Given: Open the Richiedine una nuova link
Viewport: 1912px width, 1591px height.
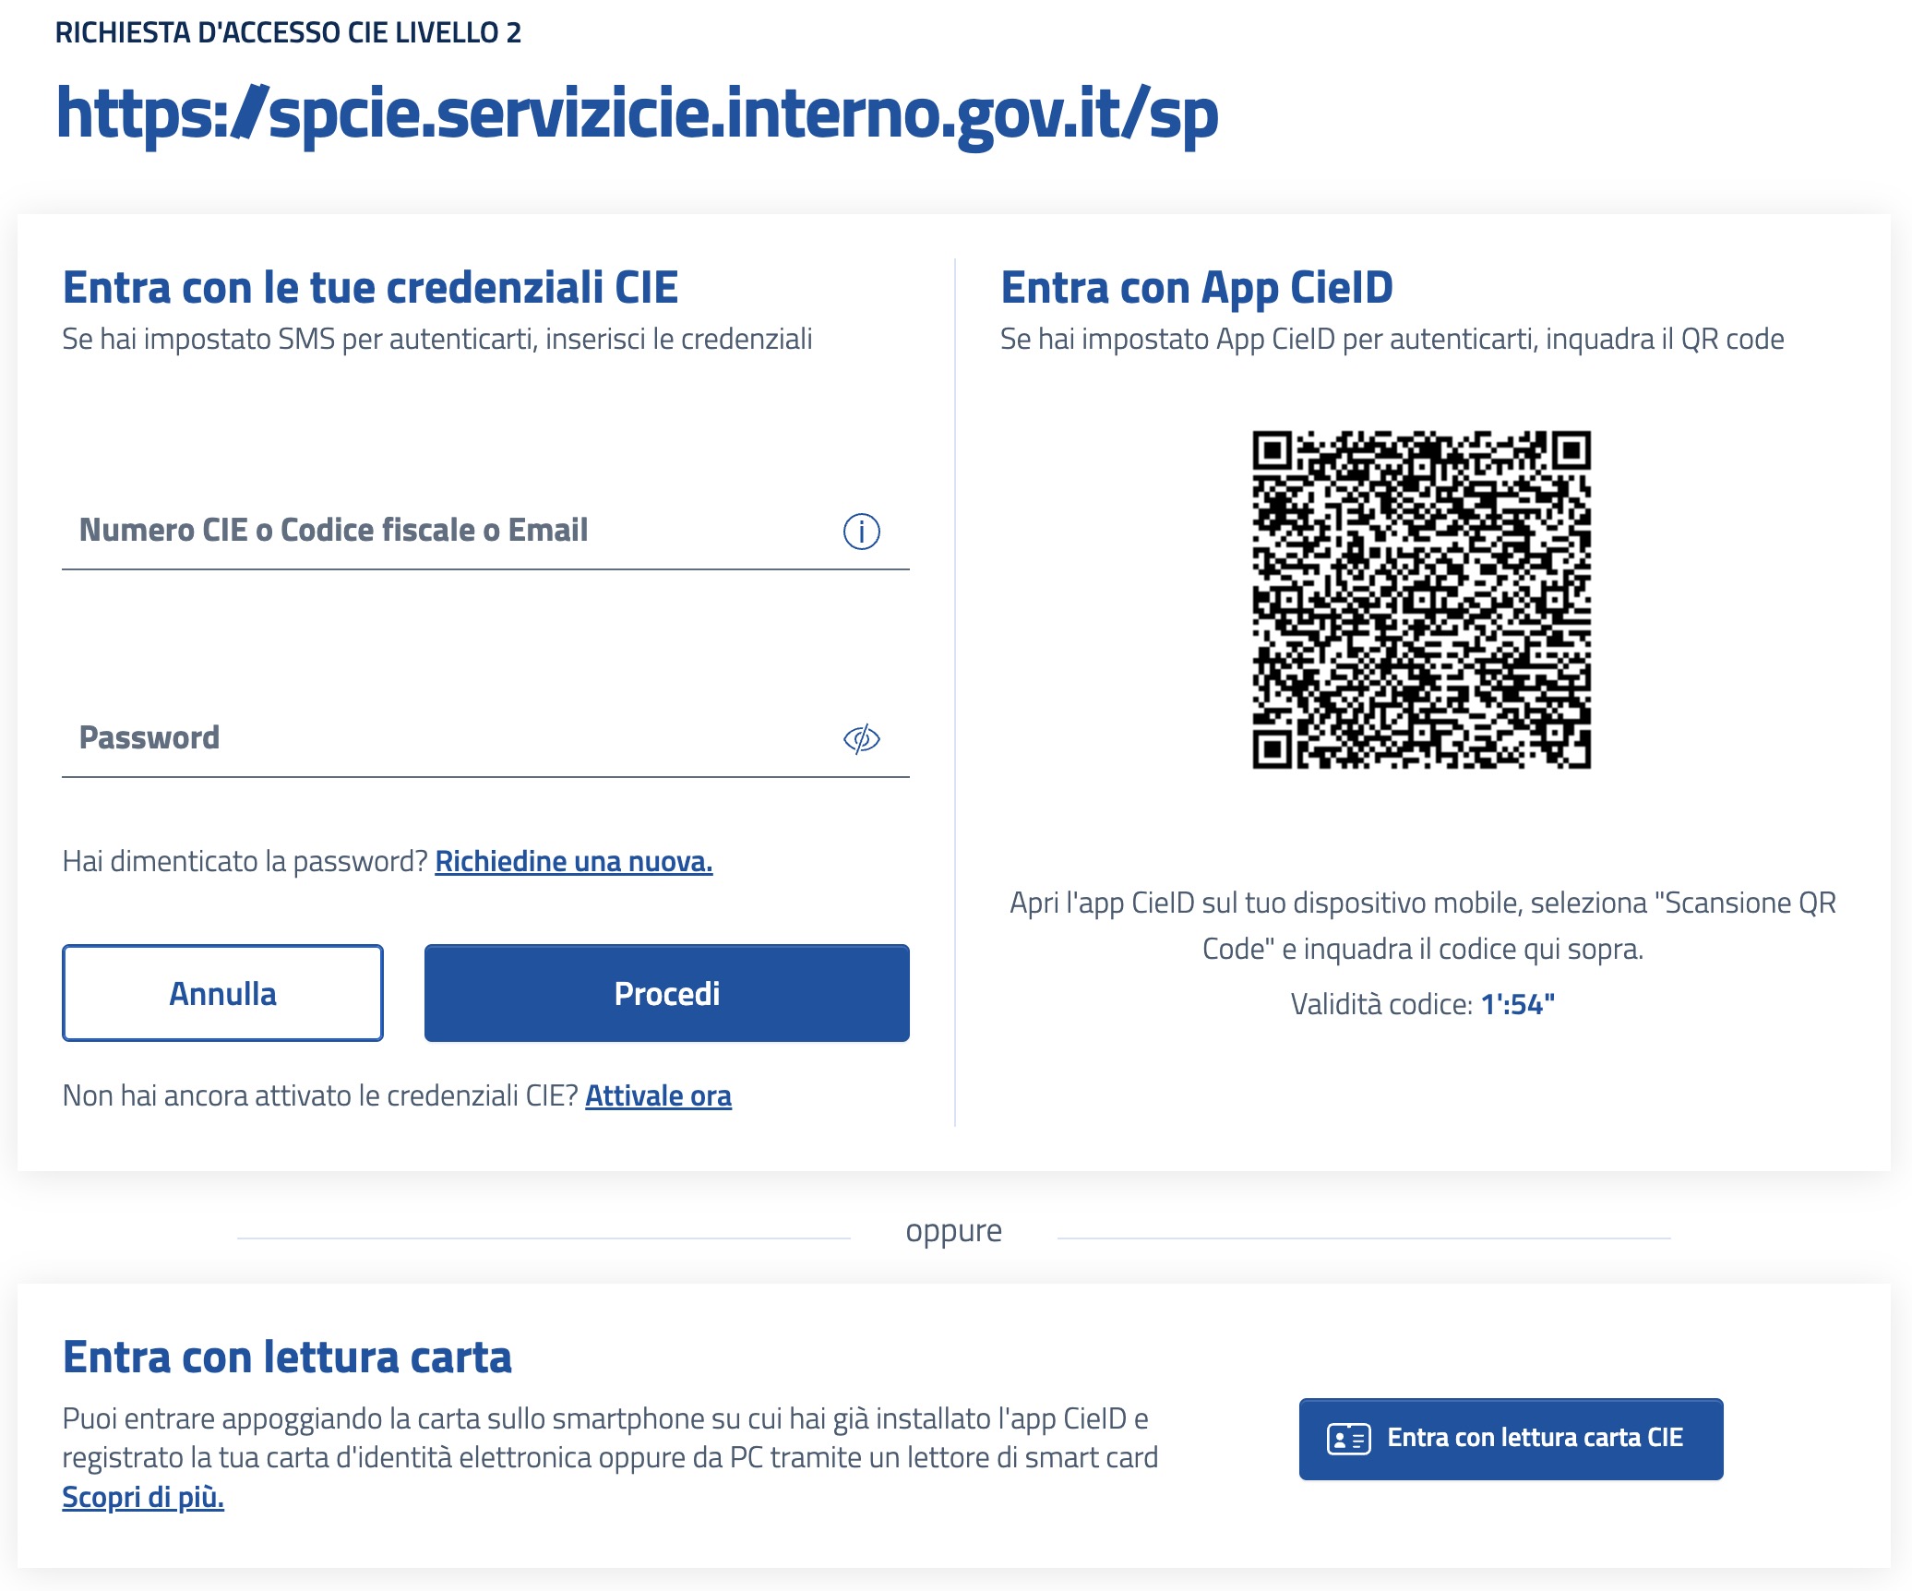Looking at the screenshot, I should point(573,861).
